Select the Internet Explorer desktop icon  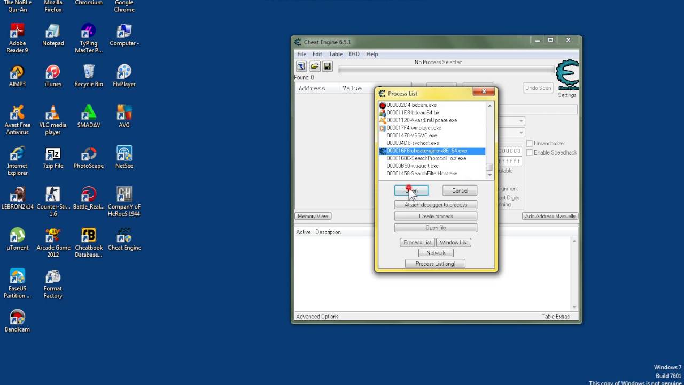17,160
